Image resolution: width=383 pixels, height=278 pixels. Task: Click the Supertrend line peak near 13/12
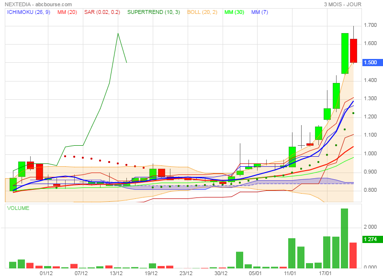(118, 34)
